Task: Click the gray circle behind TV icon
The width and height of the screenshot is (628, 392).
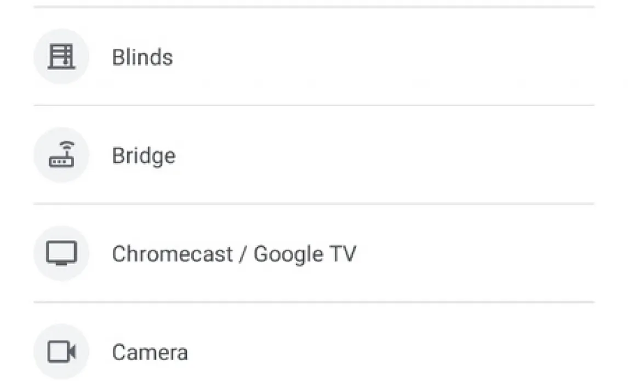Action: pyautogui.click(x=61, y=253)
